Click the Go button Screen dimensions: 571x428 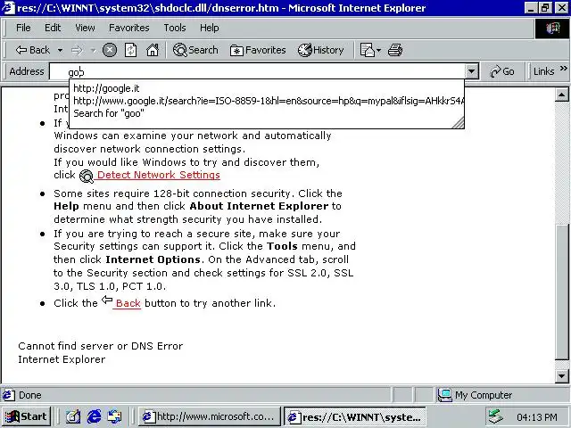(x=501, y=71)
